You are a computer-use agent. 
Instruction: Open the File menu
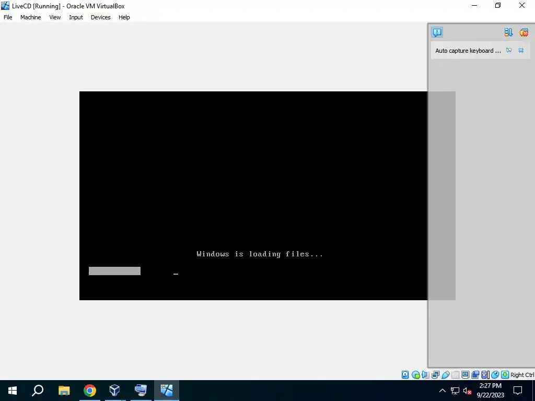pos(8,17)
